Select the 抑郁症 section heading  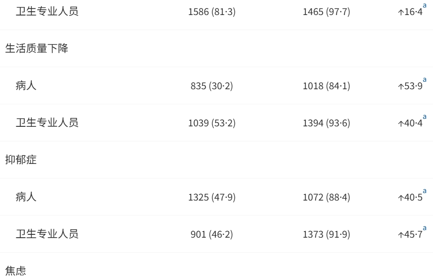pos(21,160)
